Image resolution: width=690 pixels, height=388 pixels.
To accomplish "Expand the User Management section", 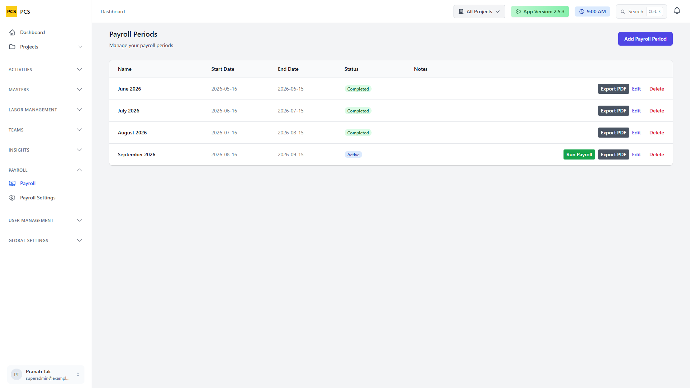I will (x=46, y=220).
